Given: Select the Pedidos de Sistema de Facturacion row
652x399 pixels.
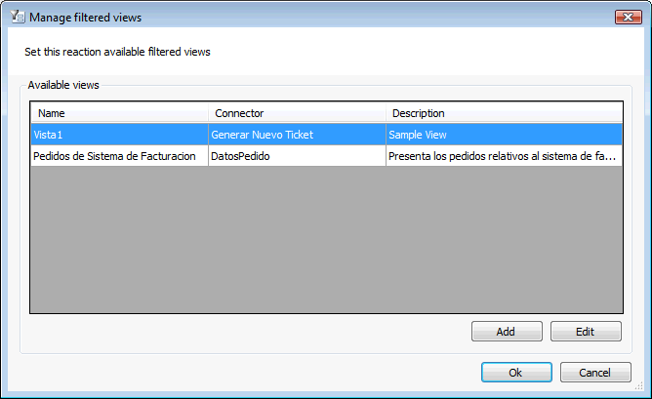Looking at the screenshot, I should (x=326, y=156).
